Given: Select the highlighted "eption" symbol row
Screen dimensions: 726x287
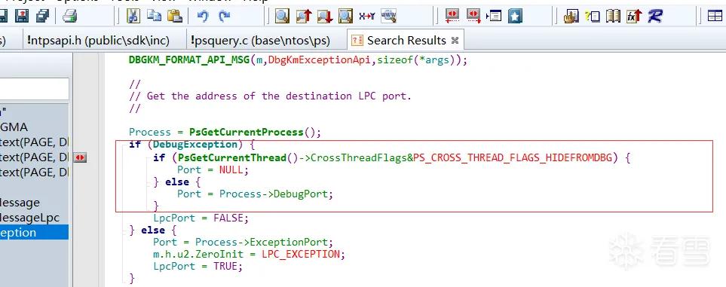Looking at the screenshot, I should click(x=34, y=232).
